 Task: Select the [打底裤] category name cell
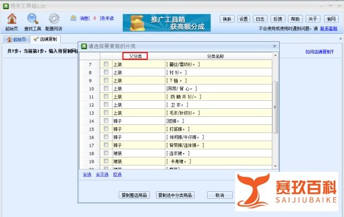click(218, 129)
